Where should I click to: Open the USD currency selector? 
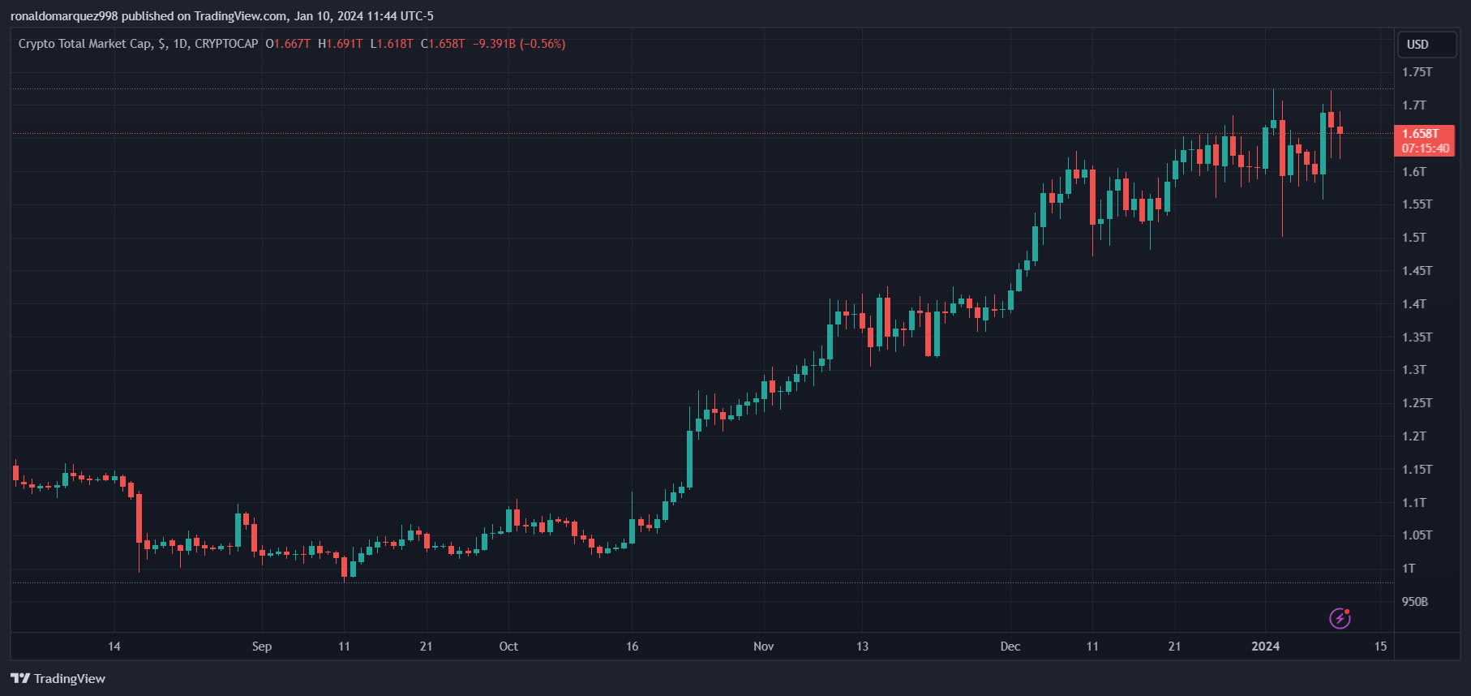point(1427,45)
